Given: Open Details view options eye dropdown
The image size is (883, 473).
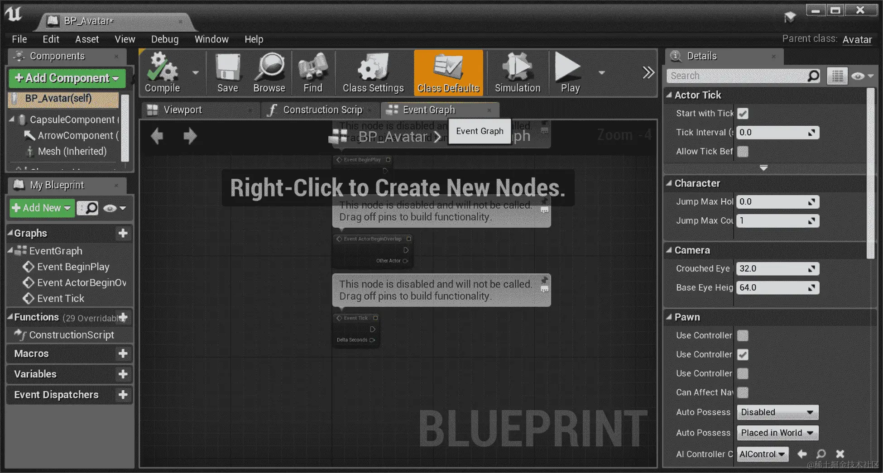Looking at the screenshot, I should (x=862, y=76).
